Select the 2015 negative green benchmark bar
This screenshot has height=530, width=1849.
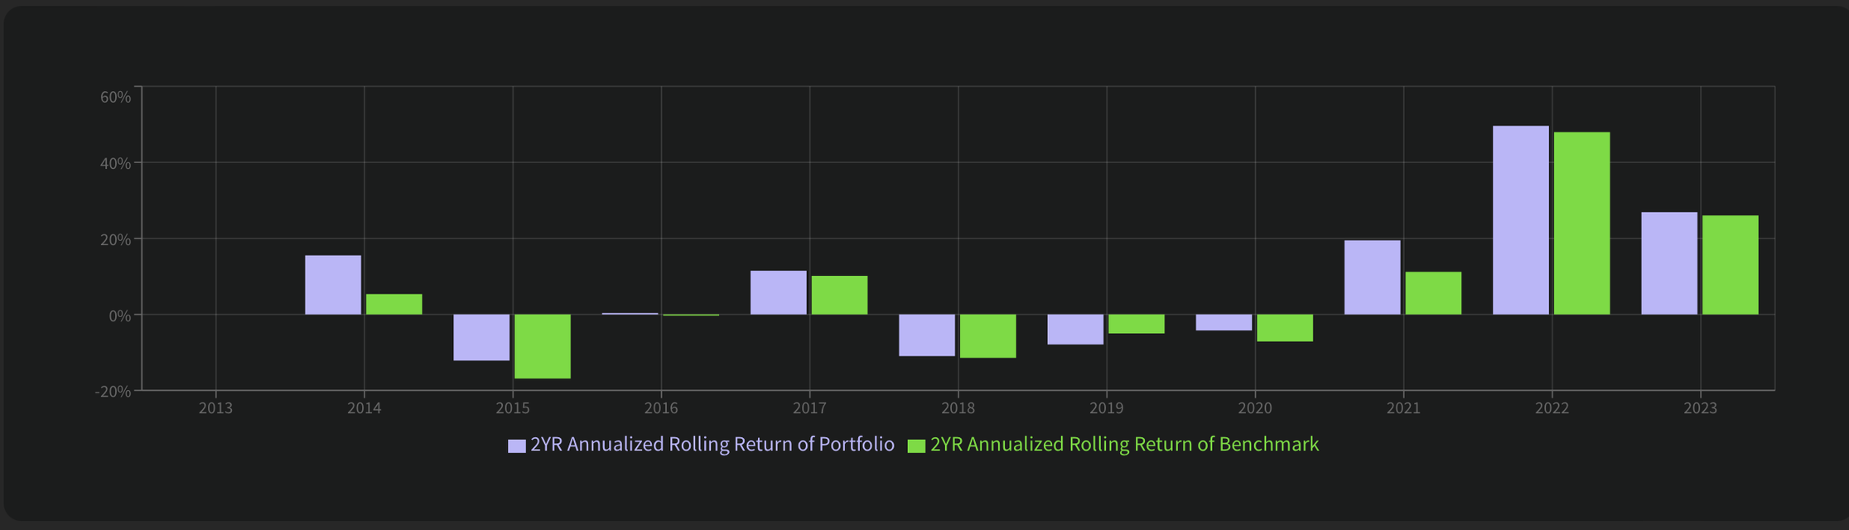click(x=543, y=346)
